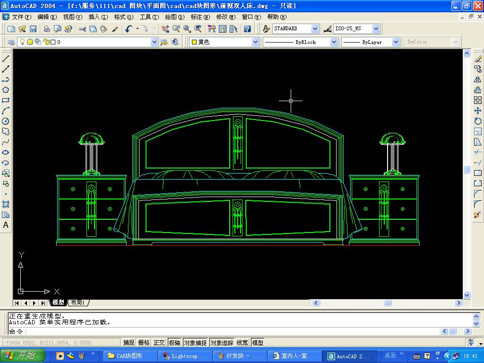
Task: Expand the layer dropdown list
Action: click(154, 42)
